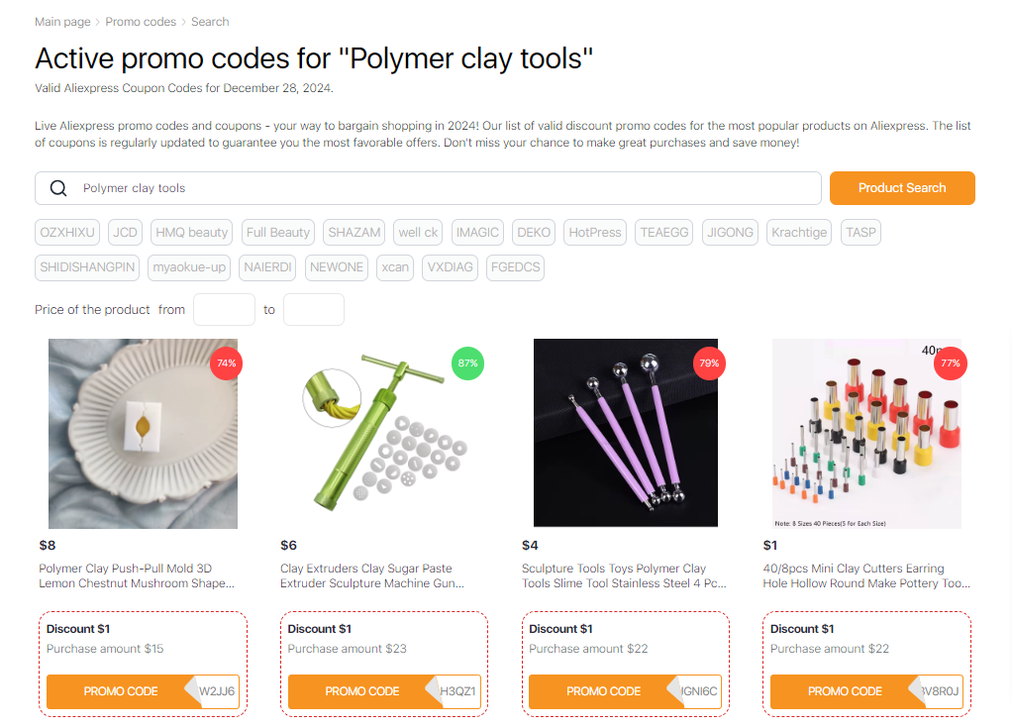Image resolution: width=1012 pixels, height=728 pixels.
Task: Select the HMQ beauty brand tag
Action: (x=192, y=233)
